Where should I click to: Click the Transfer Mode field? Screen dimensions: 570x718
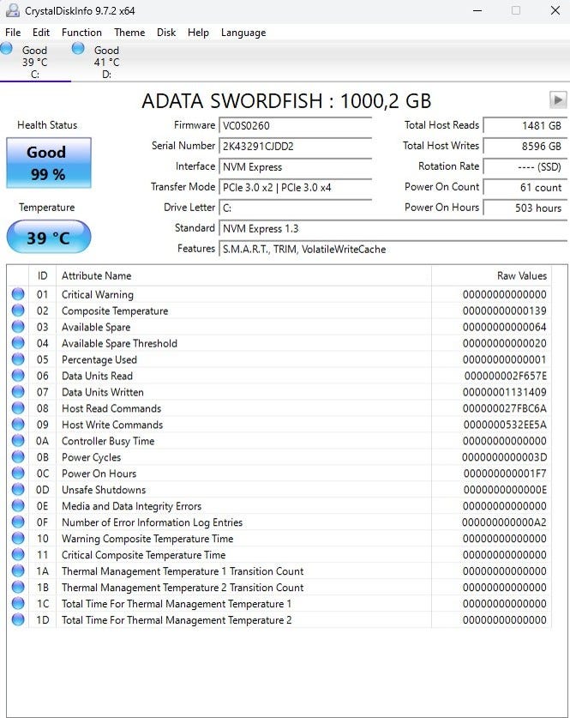click(296, 187)
